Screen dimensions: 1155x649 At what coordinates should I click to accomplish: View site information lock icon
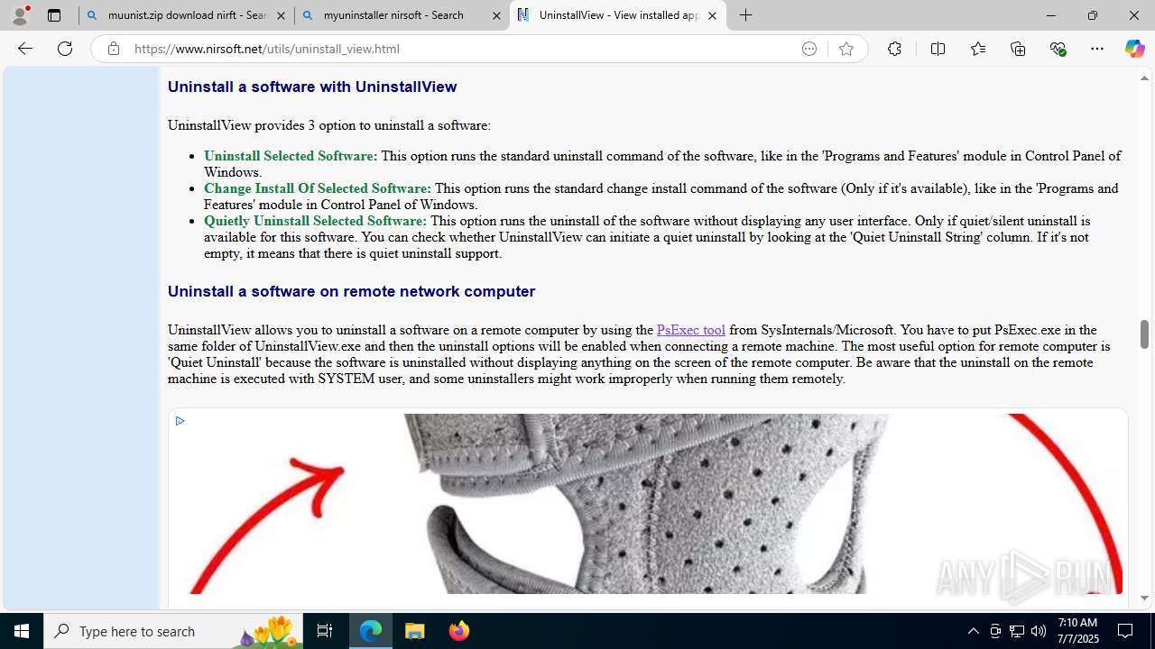pyautogui.click(x=113, y=49)
